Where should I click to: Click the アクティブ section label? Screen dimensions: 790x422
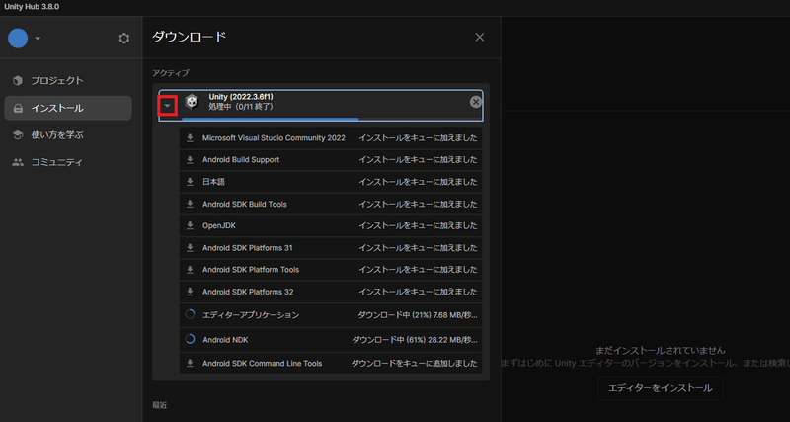coord(170,73)
